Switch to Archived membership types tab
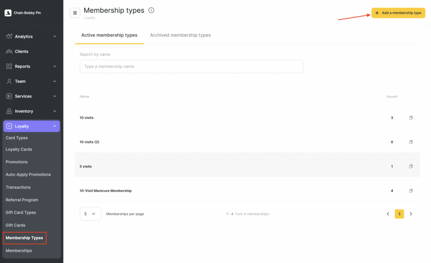Viewport: 431px width, 263px height. point(180,35)
